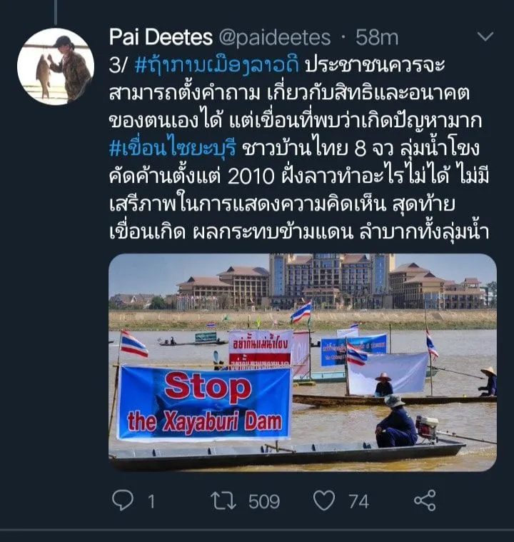The width and height of the screenshot is (514, 542).
Task: Open the #เขื่อนไซยะบุรี hashtag
Action: click(x=173, y=149)
